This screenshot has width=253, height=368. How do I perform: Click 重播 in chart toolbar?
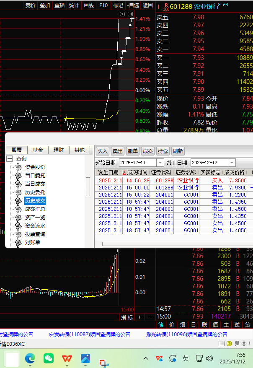coord(59,5)
